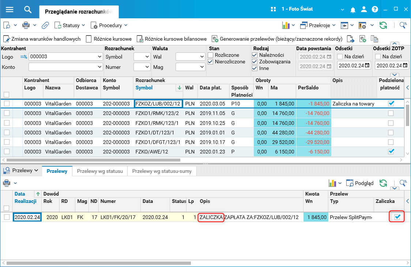Open the Przelewy wg statusu-sumy tab

click(162, 171)
